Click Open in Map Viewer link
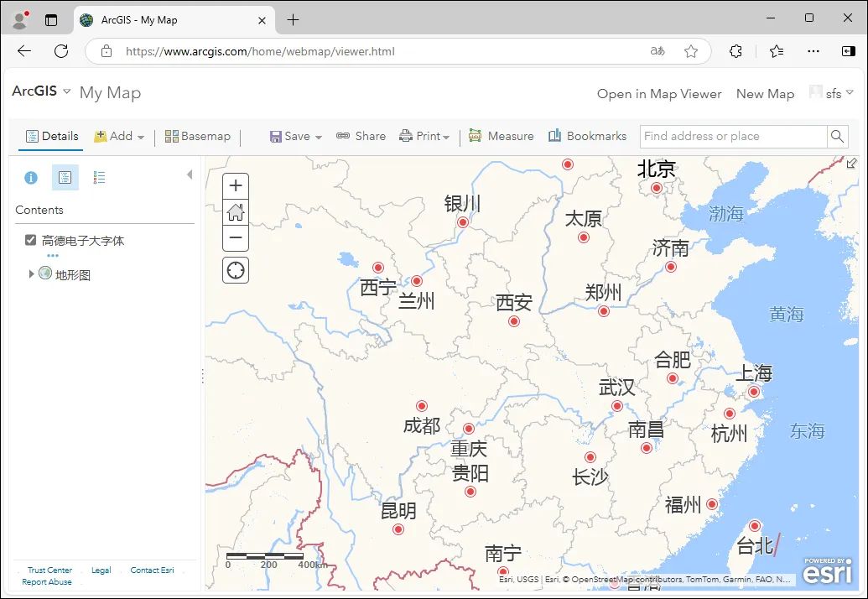Screen dimensions: 868x599 coord(659,94)
